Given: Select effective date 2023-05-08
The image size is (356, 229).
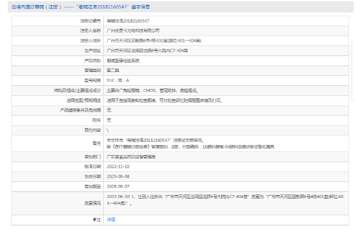Looking at the screenshot, I should pos(118,177).
